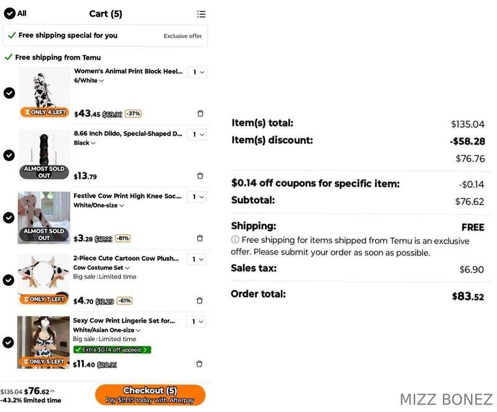Open the cart list menu icon
Screen dimensions: 497x412
[201, 14]
